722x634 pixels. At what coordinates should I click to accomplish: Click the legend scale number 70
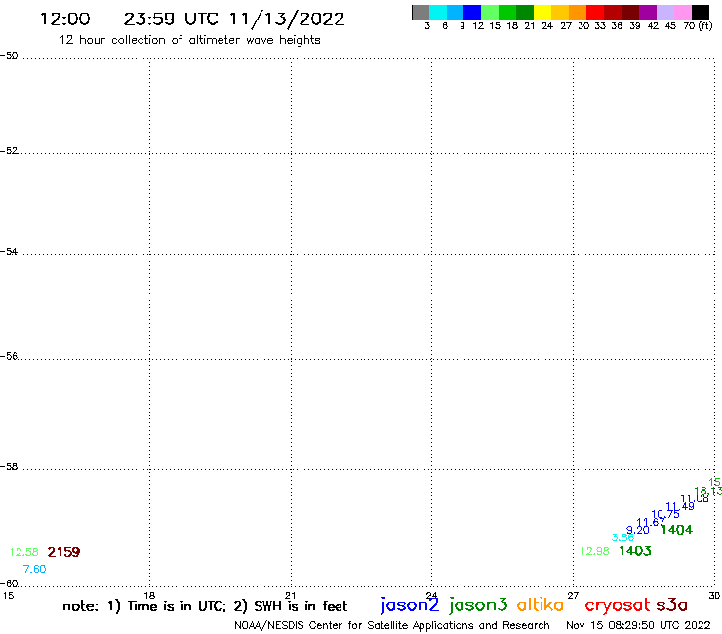coord(689,26)
